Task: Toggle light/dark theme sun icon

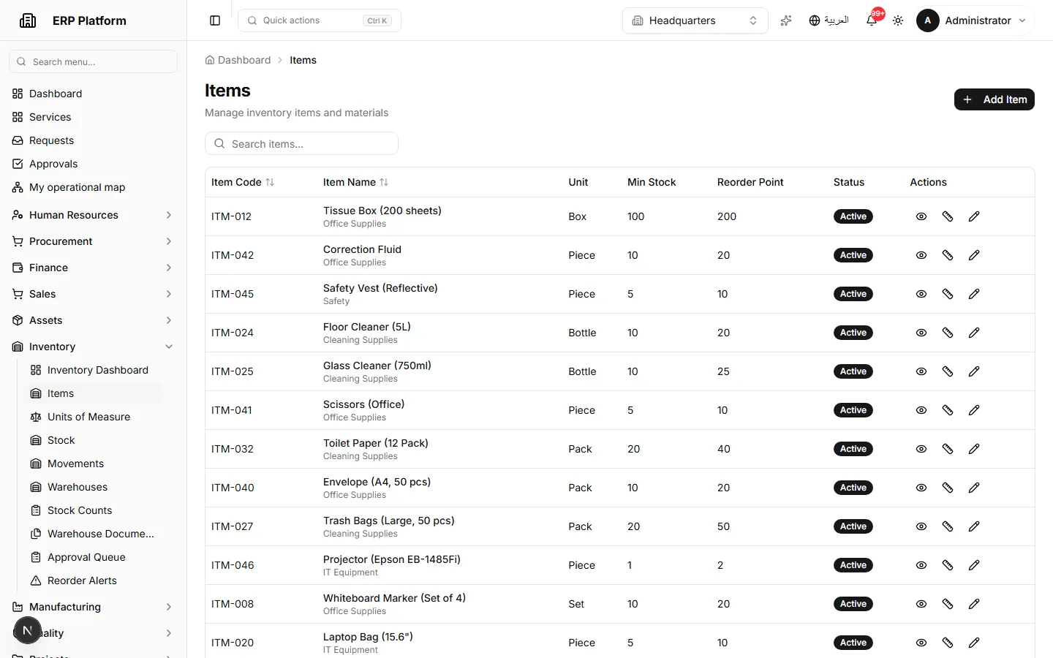Action: [x=898, y=20]
